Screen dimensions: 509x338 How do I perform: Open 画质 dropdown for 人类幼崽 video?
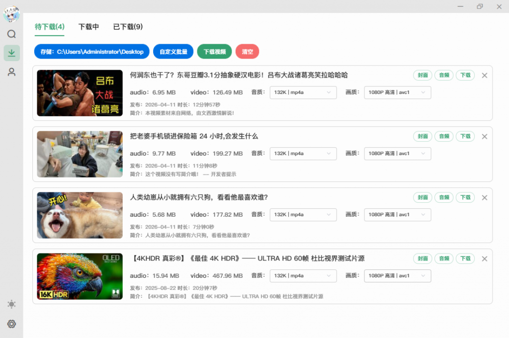click(x=398, y=215)
